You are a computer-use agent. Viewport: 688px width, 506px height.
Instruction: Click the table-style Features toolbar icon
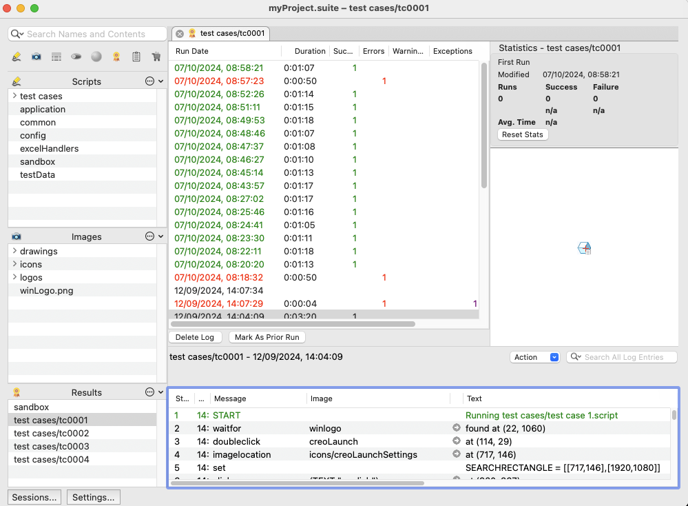point(56,57)
